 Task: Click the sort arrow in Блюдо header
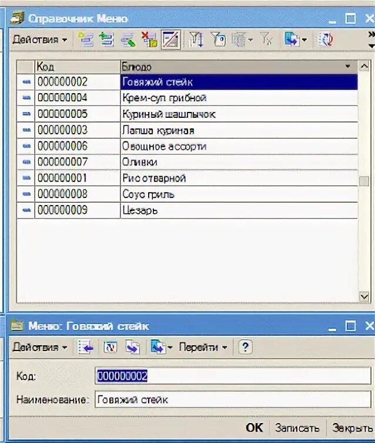tap(347, 67)
